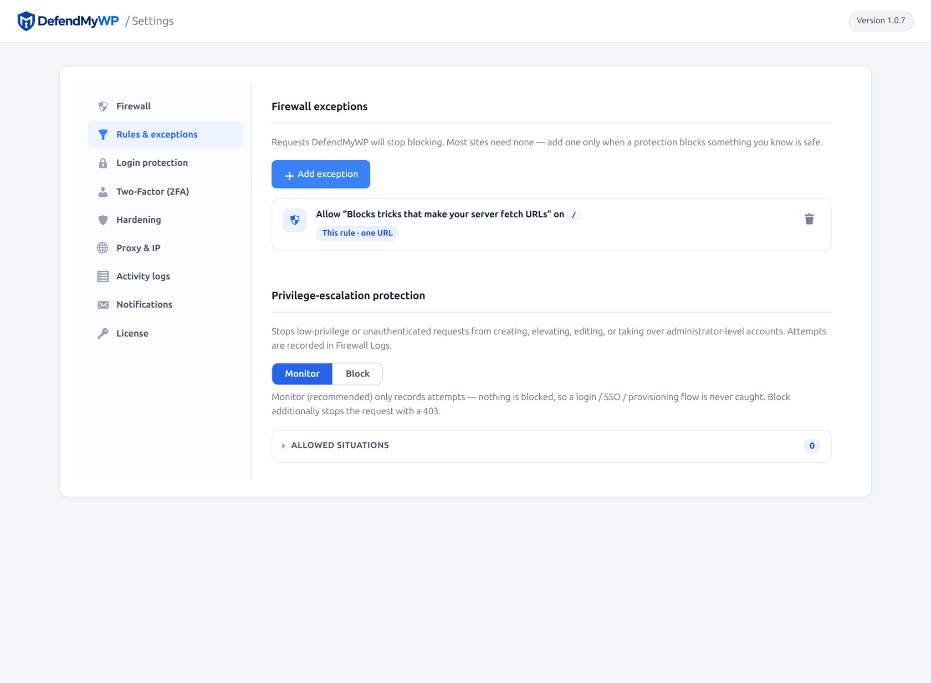931x683 pixels.
Task: Delete the server fetch URLs exception
Action: 809,219
